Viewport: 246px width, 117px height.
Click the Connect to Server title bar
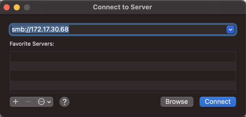pos(123,7)
